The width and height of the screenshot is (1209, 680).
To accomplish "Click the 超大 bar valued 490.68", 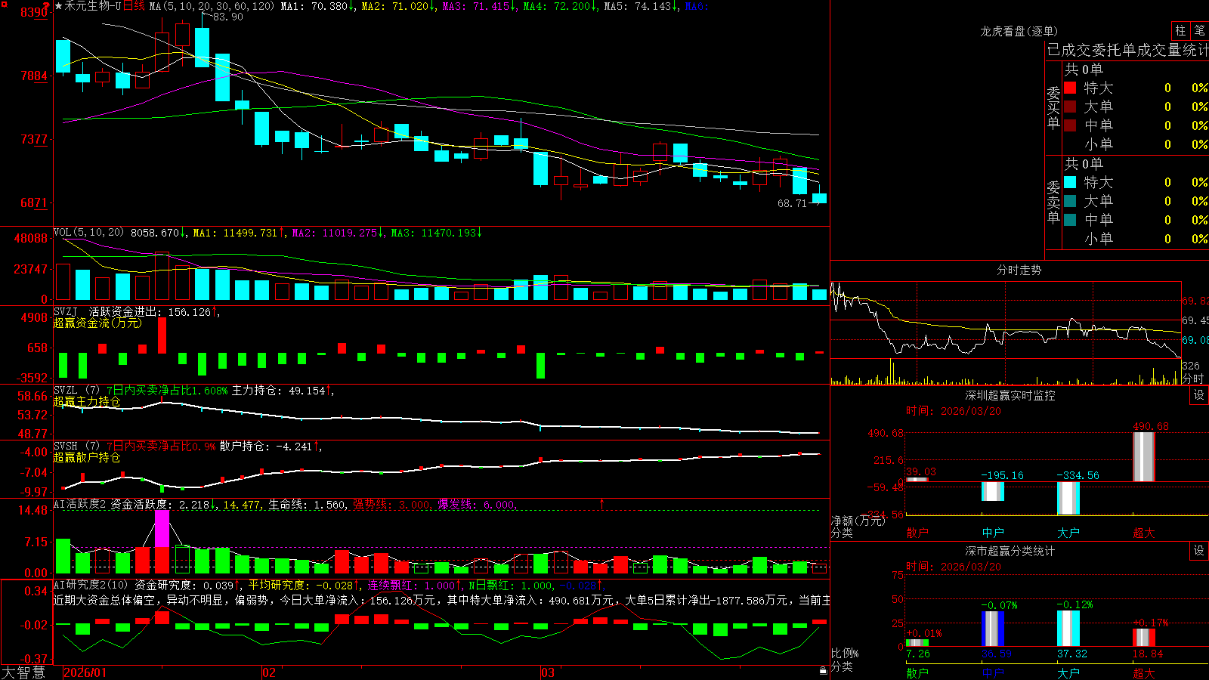I will 1144,457.
